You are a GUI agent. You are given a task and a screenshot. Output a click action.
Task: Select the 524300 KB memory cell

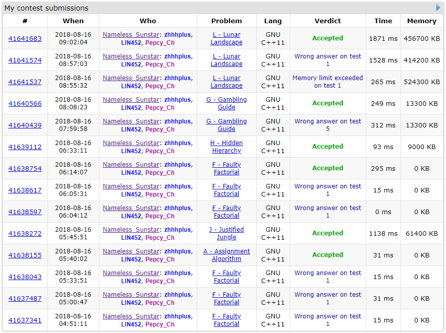pos(422,82)
